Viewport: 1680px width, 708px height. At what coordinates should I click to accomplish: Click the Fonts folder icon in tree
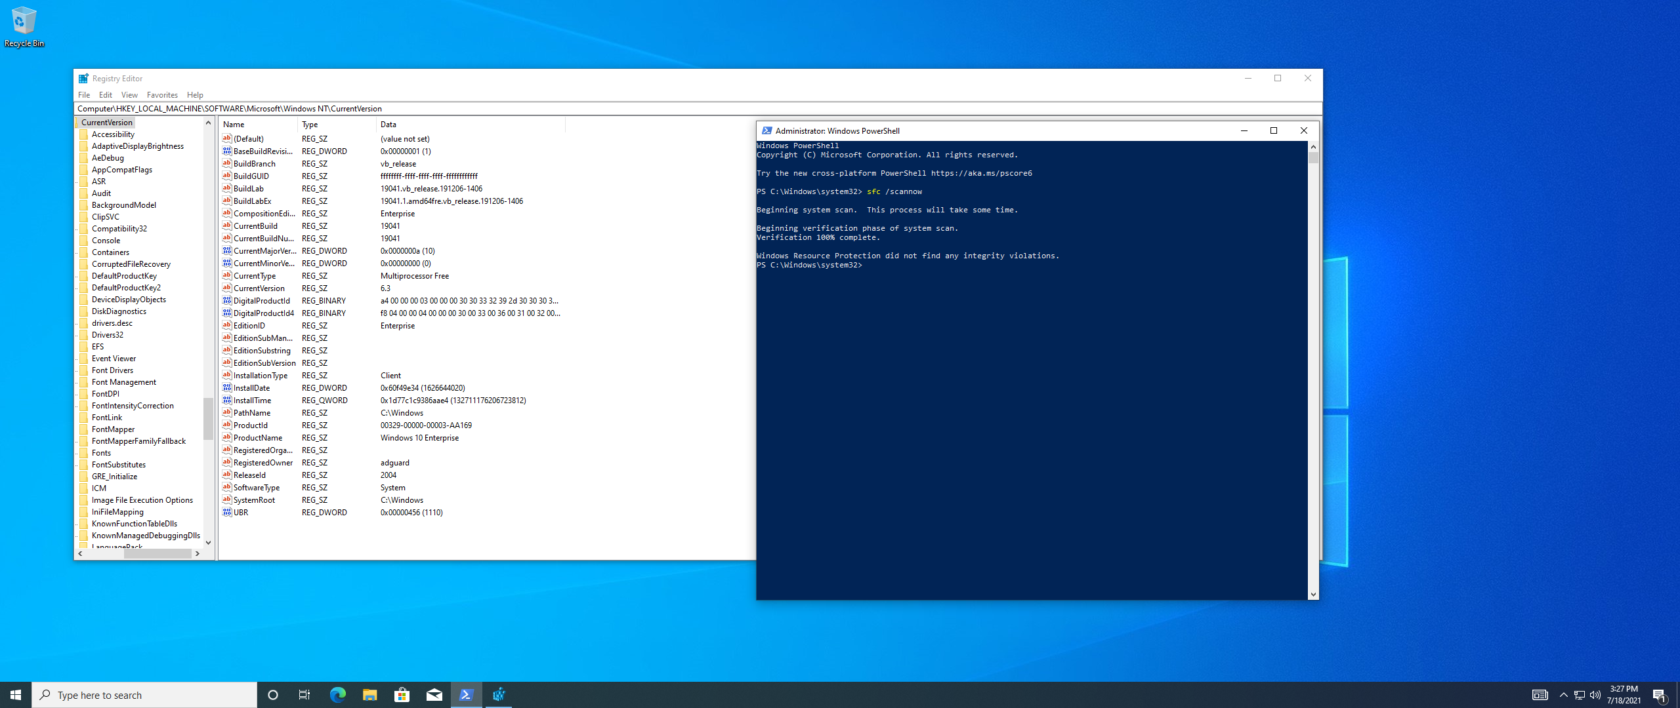click(x=84, y=453)
